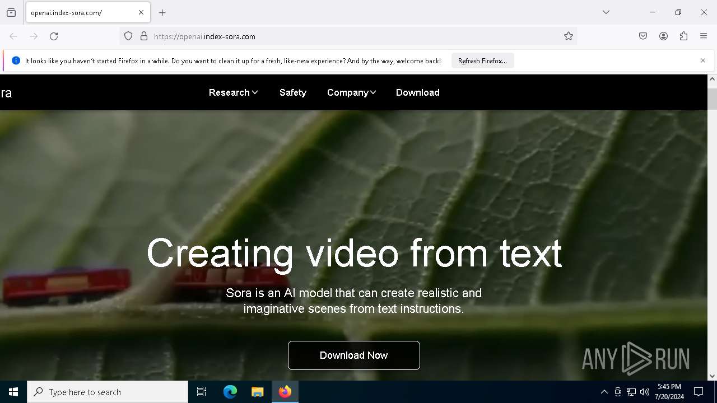This screenshot has height=403, width=717.
Task: Open Firefox application hamburger menu
Action: point(704,36)
